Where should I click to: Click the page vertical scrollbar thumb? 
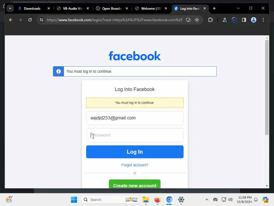click(267, 87)
